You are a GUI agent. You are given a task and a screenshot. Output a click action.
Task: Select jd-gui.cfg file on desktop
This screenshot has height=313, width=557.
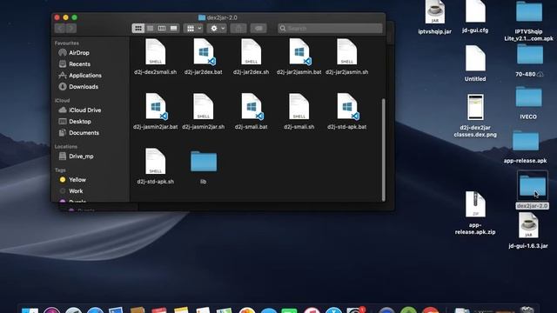(475, 17)
